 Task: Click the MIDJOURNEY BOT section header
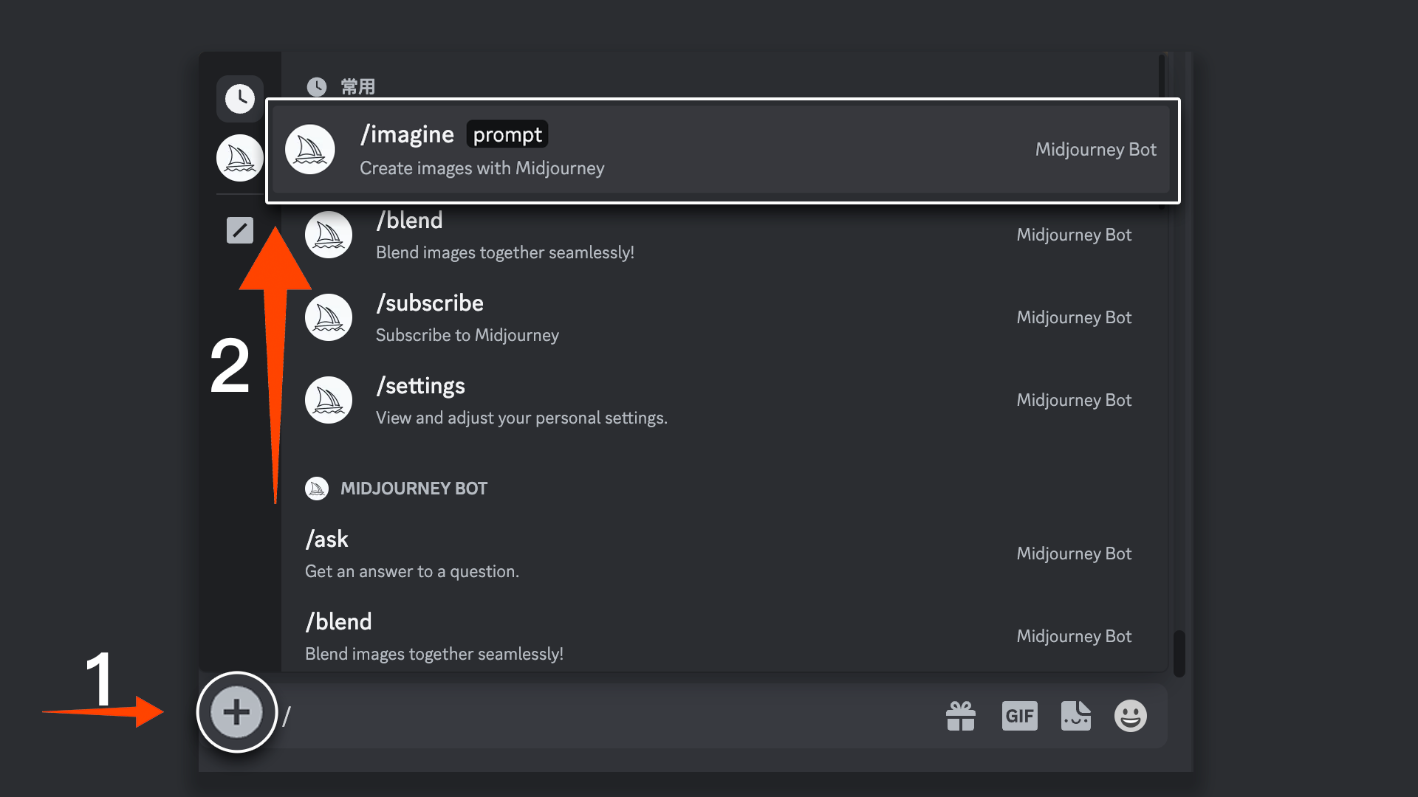point(414,489)
